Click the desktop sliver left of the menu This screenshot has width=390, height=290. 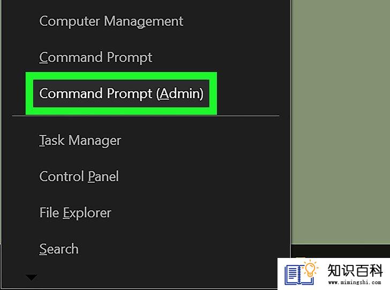pyautogui.click(x=1, y=121)
